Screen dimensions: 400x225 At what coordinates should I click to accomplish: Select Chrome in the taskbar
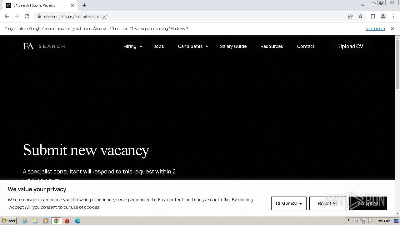pyautogui.click(x=57, y=221)
